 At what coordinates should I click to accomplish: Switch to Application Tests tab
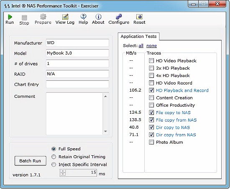coord(138,36)
